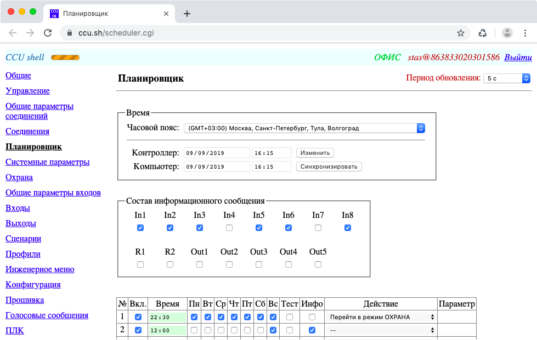537x340 pixels.
Task: Go to Соединения
Action: point(27,131)
